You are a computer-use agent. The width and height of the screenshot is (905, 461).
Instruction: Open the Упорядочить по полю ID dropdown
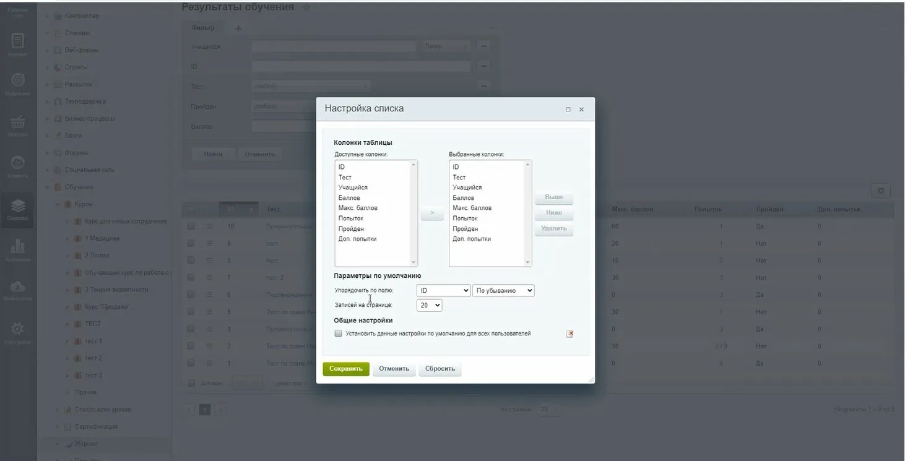tap(443, 290)
